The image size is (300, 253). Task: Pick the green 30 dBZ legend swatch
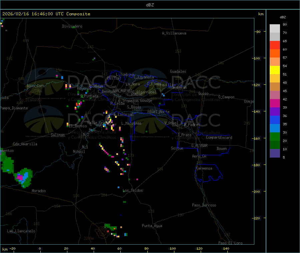tap(275, 136)
